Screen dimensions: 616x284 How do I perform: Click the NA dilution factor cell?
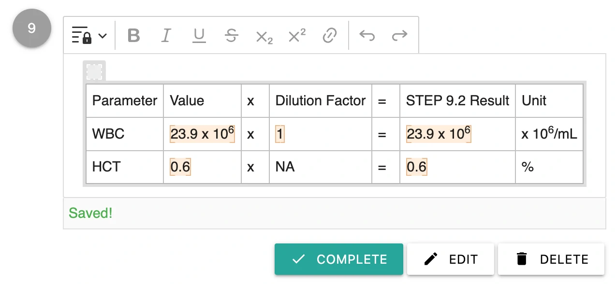[x=321, y=167]
